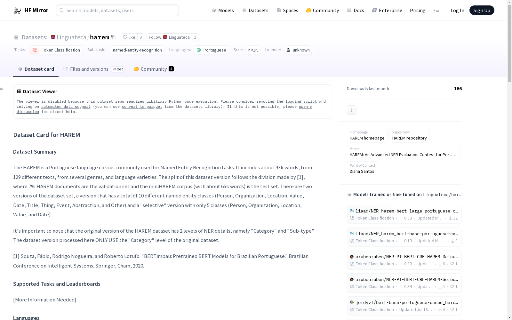Image resolution: width=512 pixels, height=320 pixels.
Task: Click the like count 9
Action: (140, 37)
